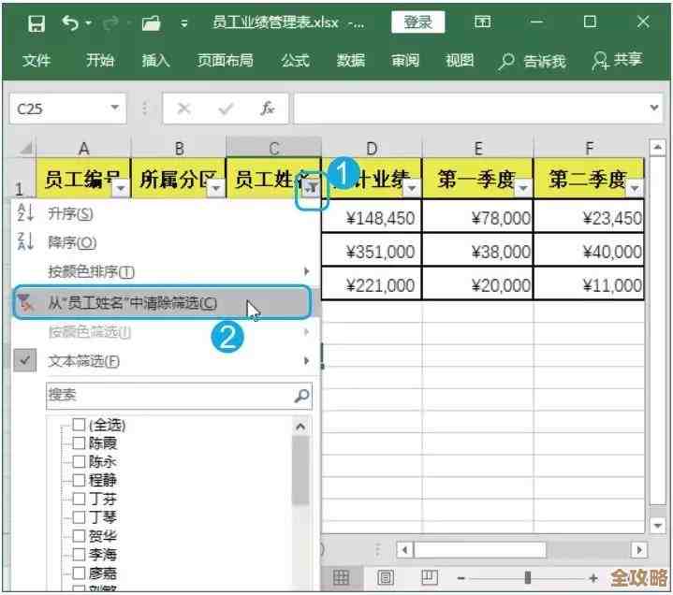The height and width of the screenshot is (595, 673).
Task: Switch to the 公式 ribbon tab
Action: [295, 60]
